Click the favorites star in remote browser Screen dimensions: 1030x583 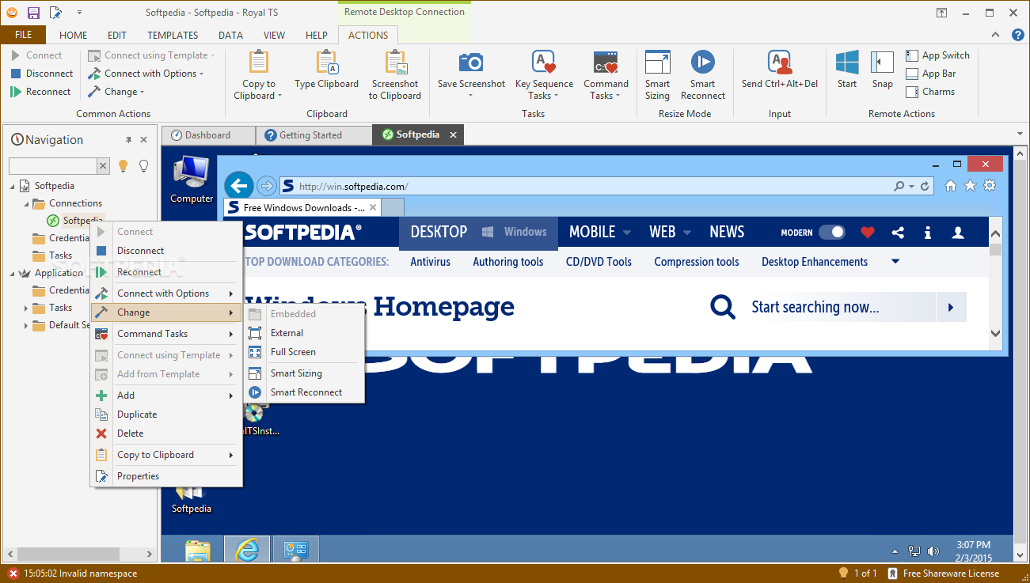[x=970, y=186]
